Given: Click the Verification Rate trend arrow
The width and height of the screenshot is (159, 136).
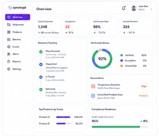Looking at the screenshot, I should (95, 33).
